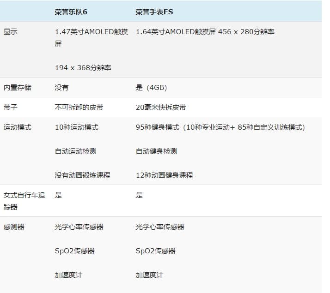Click SpO2传感器 in the 荣誉手表ES column
The width and height of the screenshot is (330, 293).
[155, 251]
